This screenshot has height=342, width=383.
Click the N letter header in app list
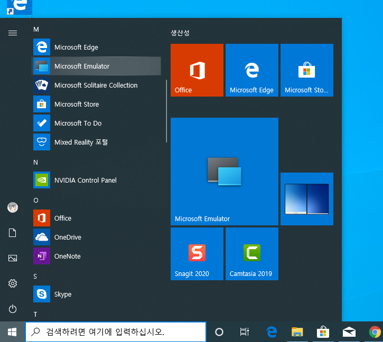(36, 163)
